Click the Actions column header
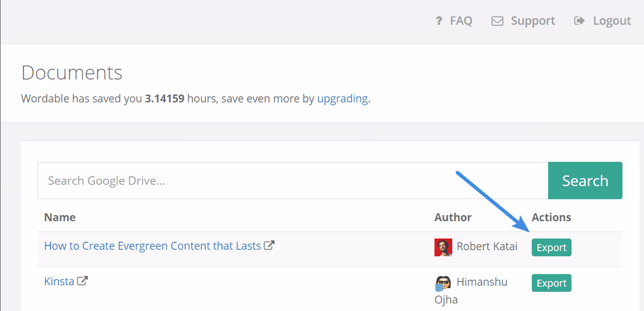Screen dimensions: 644x311 [x=551, y=217]
